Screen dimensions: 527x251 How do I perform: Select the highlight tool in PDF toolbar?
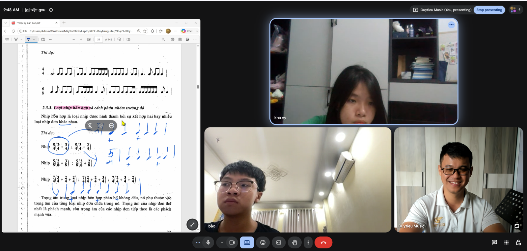pyautogui.click(x=16, y=39)
